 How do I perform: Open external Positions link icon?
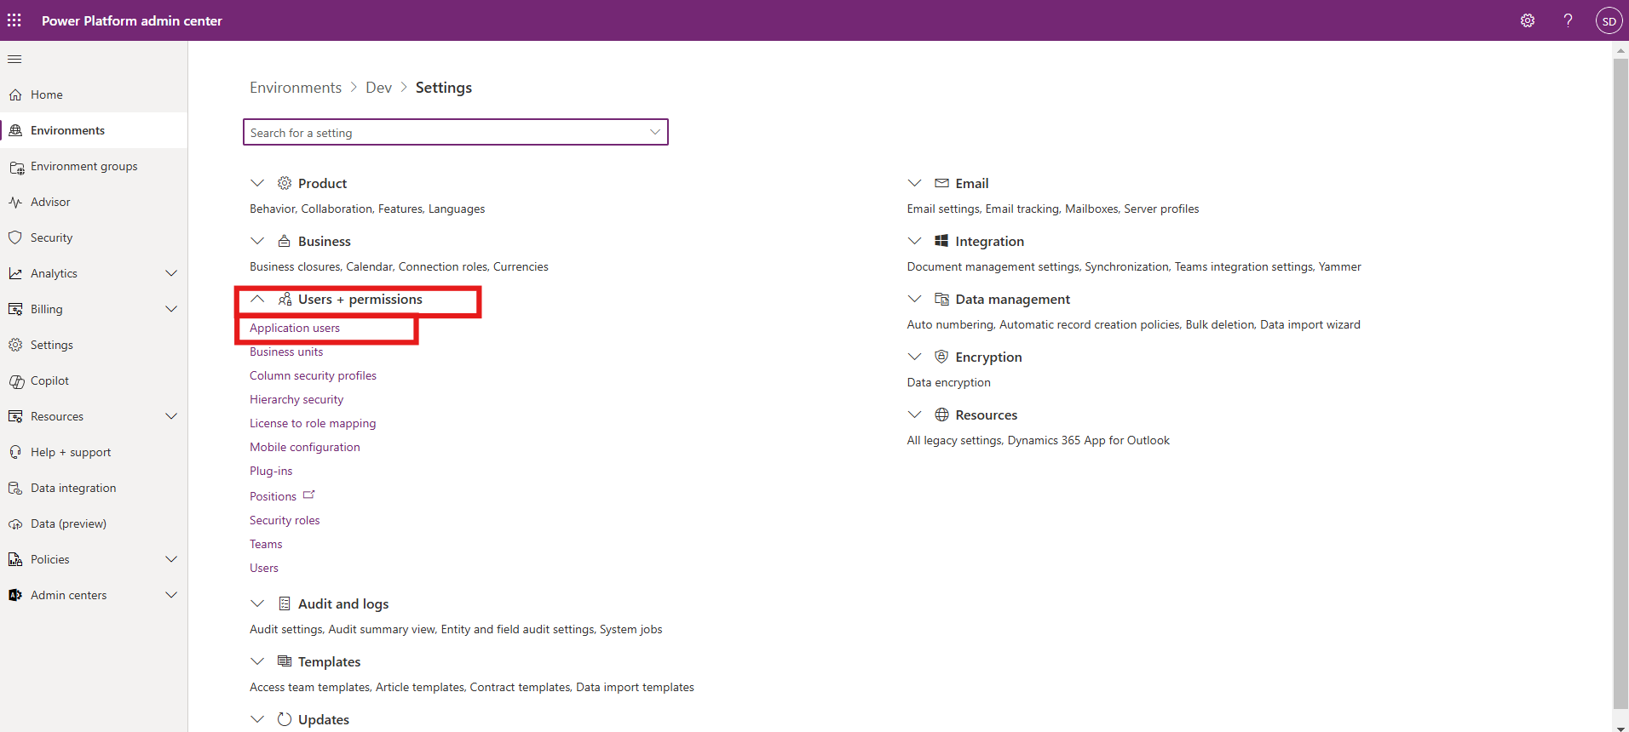[x=308, y=495]
